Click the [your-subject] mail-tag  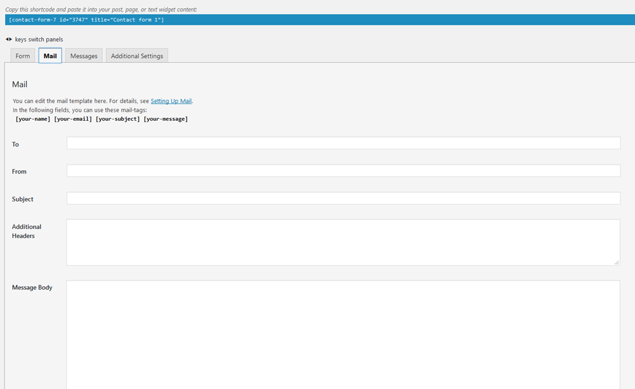click(117, 119)
